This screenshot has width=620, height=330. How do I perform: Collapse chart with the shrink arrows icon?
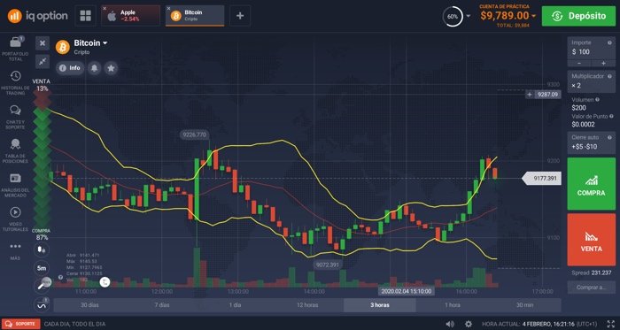[x=43, y=61]
